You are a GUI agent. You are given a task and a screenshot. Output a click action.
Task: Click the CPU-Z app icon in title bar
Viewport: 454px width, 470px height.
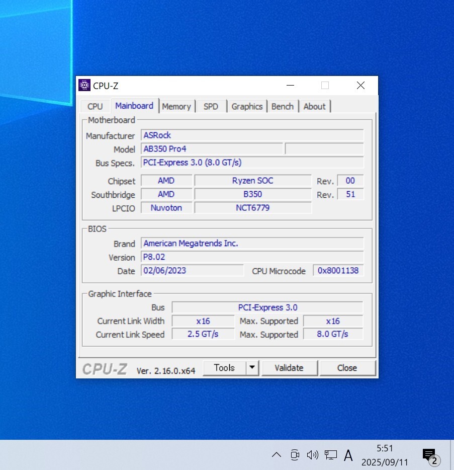point(84,86)
